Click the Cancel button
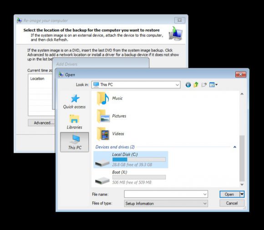The height and width of the screenshot is (230, 264). tap(232, 203)
